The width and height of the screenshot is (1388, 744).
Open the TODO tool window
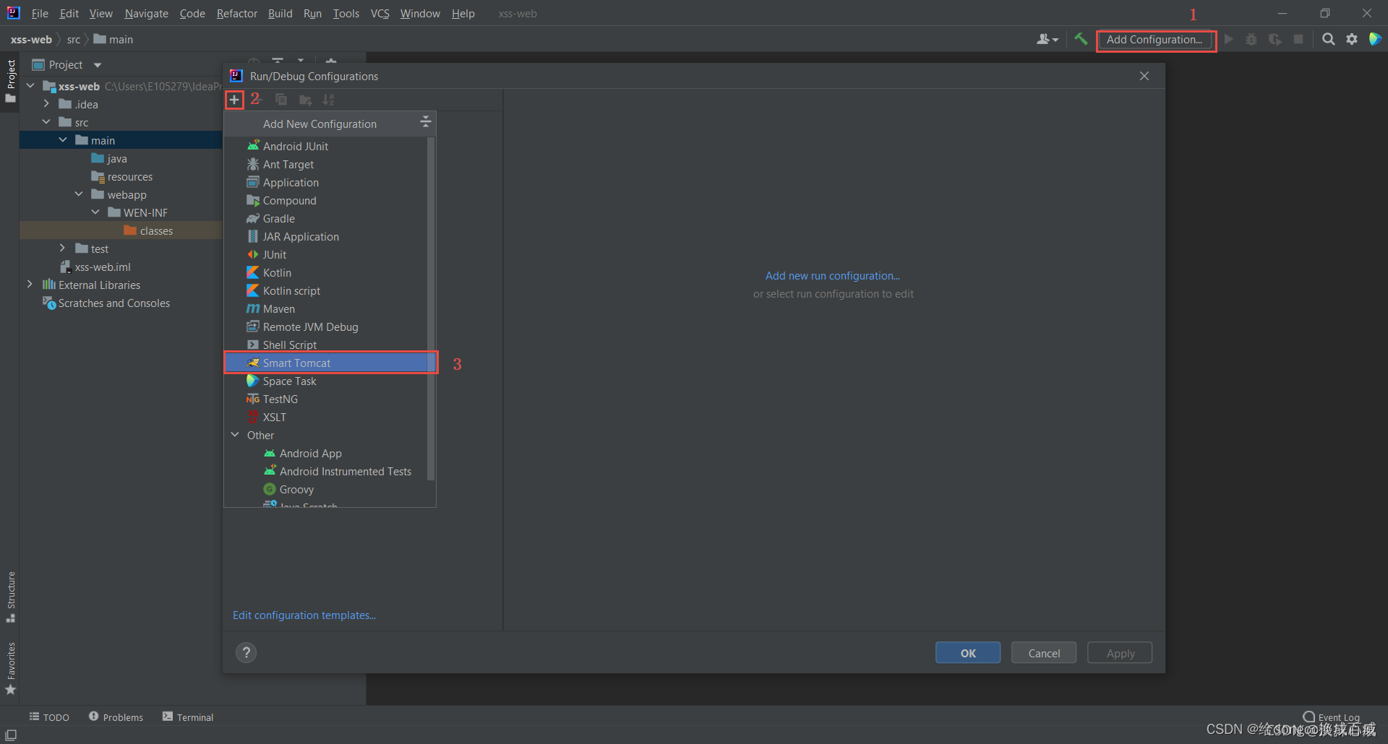click(49, 717)
